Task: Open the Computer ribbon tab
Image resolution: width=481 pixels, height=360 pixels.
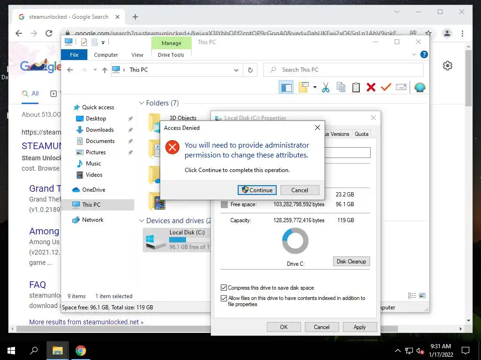Action: (x=106, y=55)
